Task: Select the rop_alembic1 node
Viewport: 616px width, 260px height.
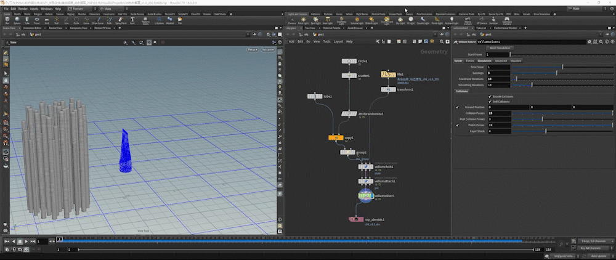Action: coord(356,219)
